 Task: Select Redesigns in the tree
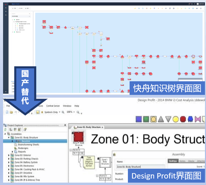coord(23,148)
